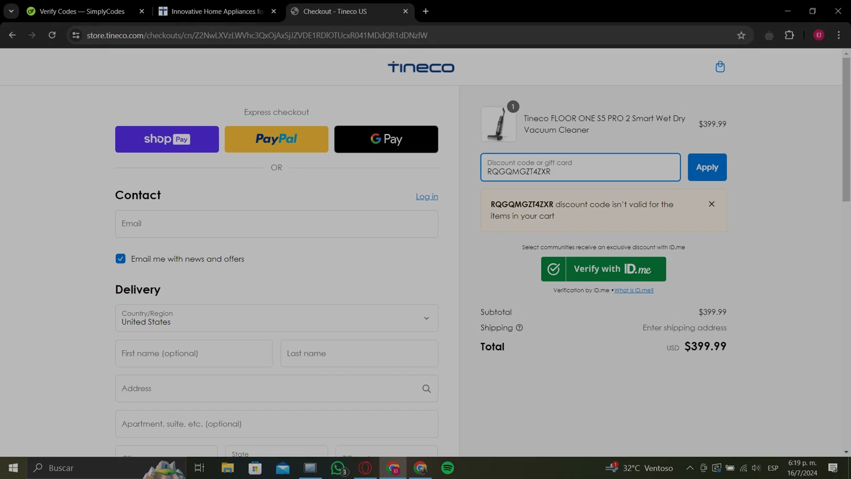This screenshot has width=851, height=479.
Task: Focus the Email input field
Action: [276, 224]
